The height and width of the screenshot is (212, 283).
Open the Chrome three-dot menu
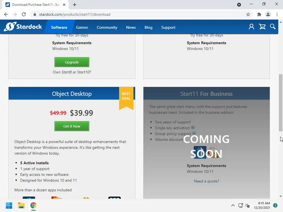(x=277, y=14)
